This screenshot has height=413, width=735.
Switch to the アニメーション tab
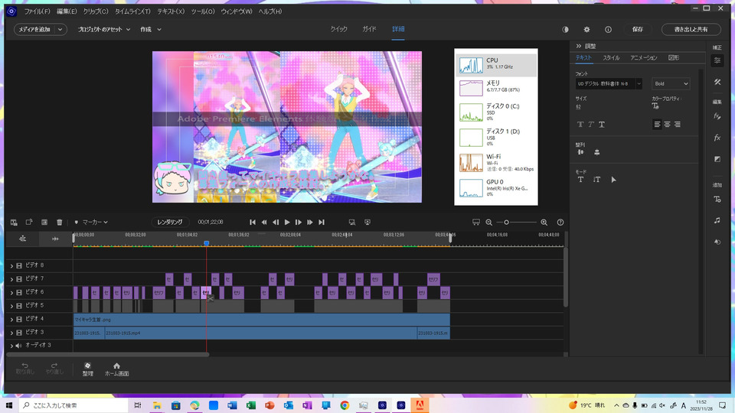(x=644, y=57)
